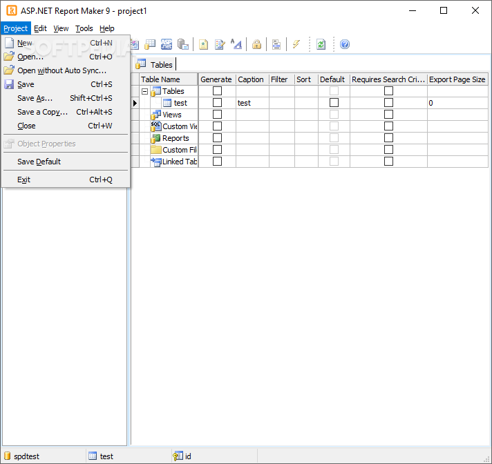Viewport: 492px width, 464px height.
Task: Open the Tools menu
Action: (84, 28)
